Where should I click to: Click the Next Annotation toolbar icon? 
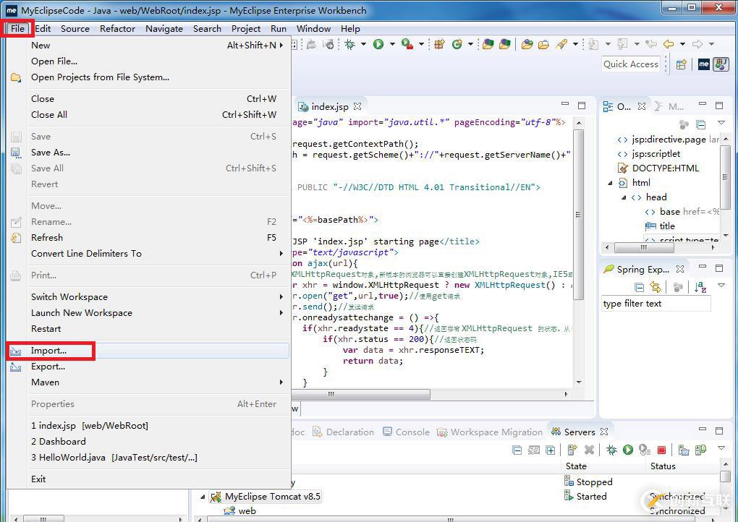(x=593, y=44)
